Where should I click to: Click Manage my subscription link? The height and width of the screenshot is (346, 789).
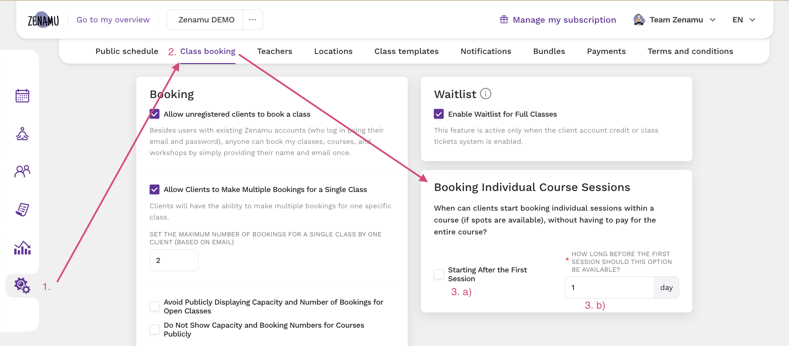(x=564, y=20)
